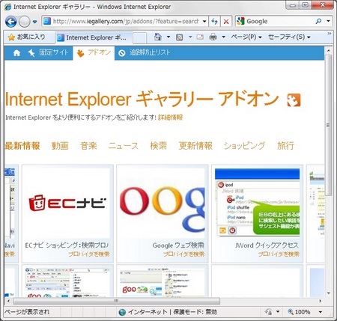Click the vertical scrollbar thumb
This screenshot has height=321, width=337.
[329, 125]
